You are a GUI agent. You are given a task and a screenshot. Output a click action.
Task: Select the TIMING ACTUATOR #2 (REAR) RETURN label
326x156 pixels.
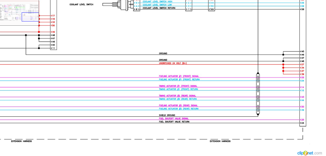(178, 99)
